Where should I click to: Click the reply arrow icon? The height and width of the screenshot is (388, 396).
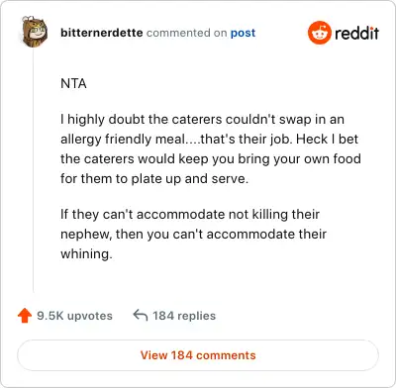[141, 315]
